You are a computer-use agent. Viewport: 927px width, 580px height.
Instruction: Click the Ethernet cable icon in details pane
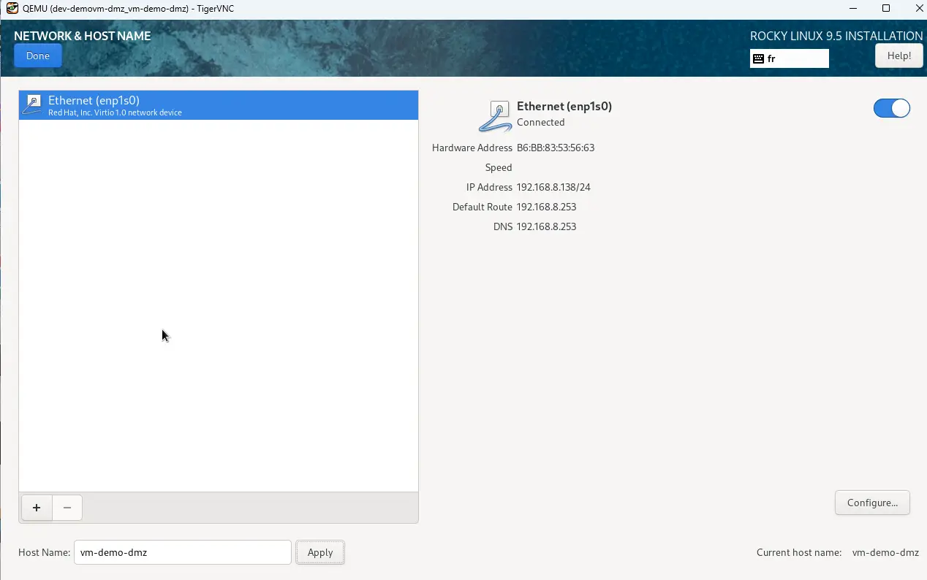(495, 116)
